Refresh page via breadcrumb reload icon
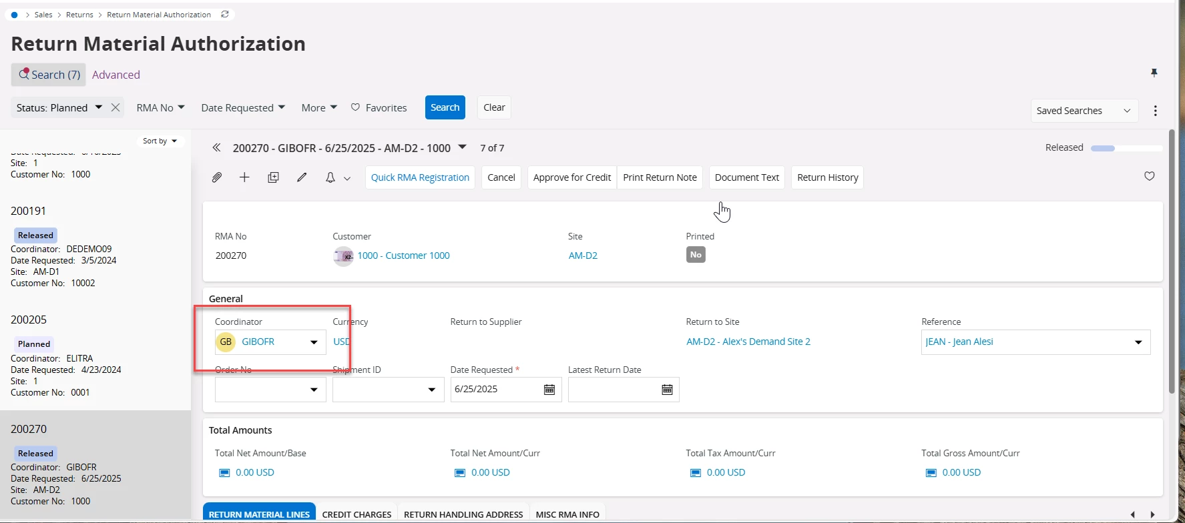Image resolution: width=1185 pixels, height=523 pixels. (225, 14)
